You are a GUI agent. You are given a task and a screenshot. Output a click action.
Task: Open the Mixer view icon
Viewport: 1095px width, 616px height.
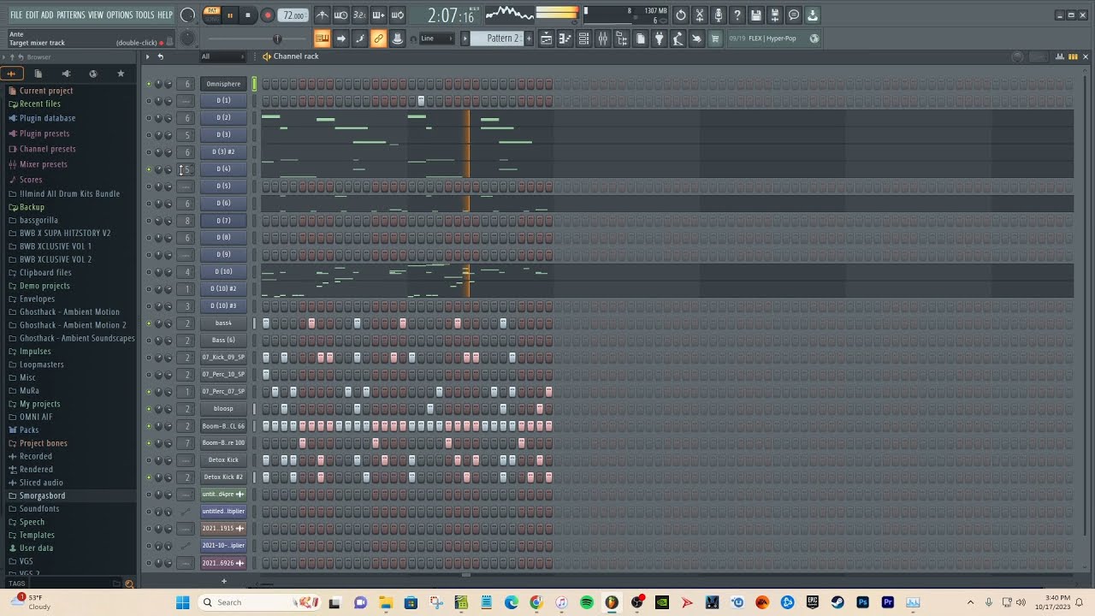pyautogui.click(x=602, y=38)
